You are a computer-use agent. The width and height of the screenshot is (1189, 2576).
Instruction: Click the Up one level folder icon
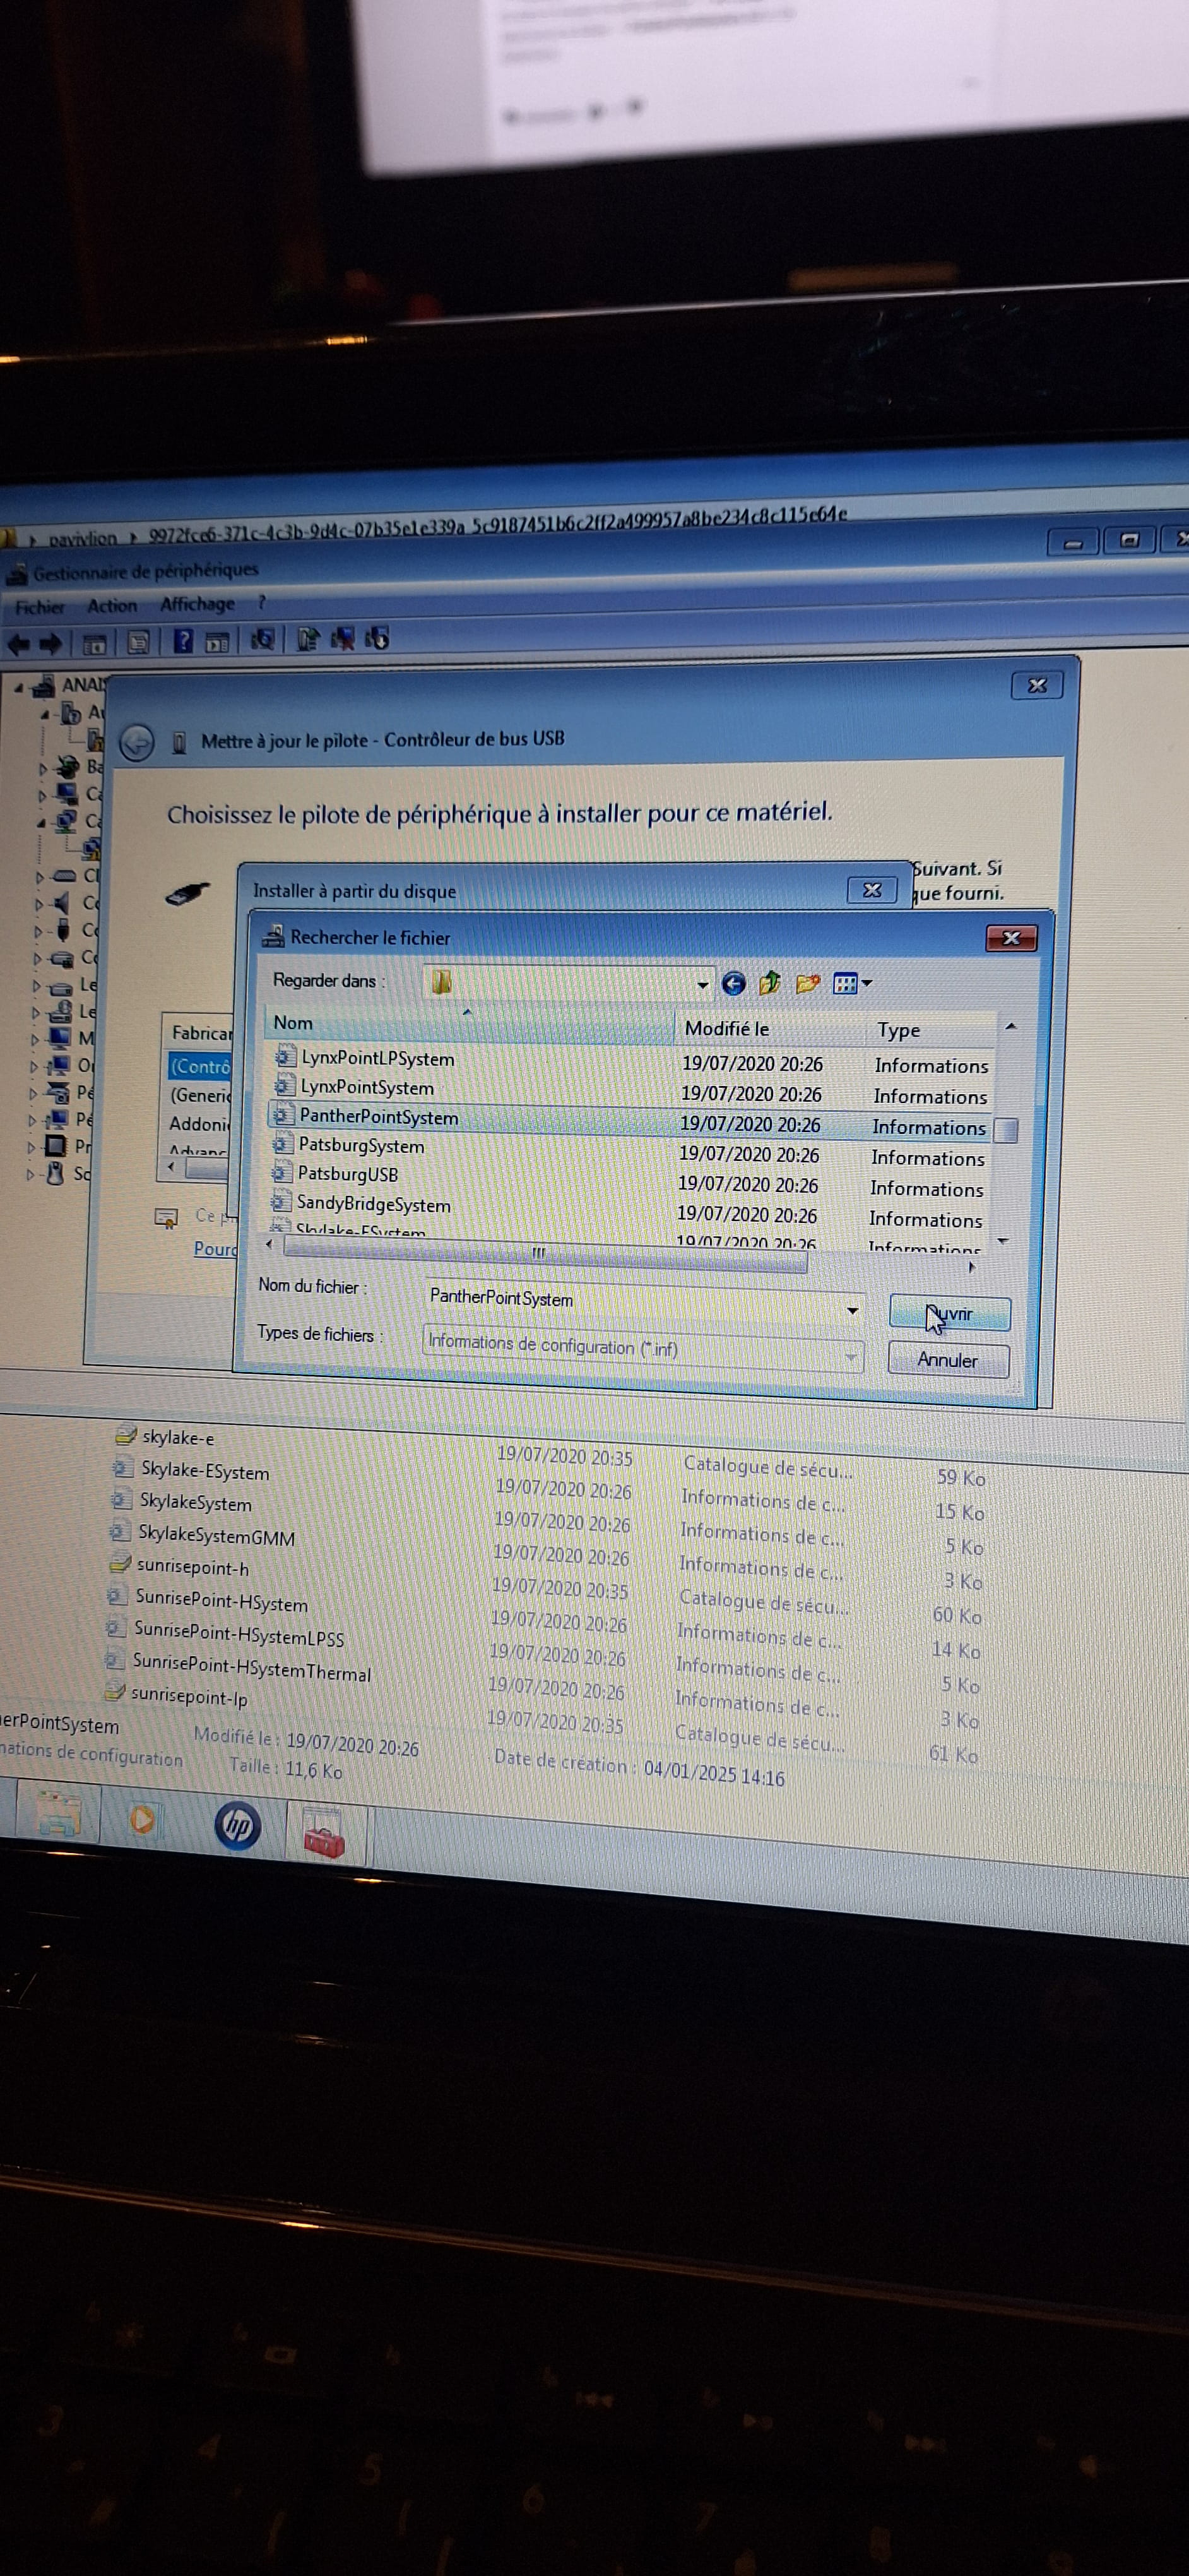[x=769, y=983]
